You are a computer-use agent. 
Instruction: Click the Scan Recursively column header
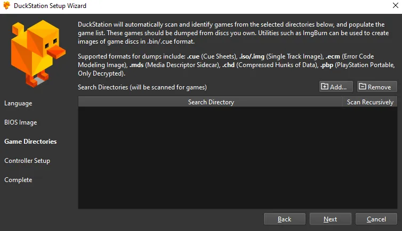point(370,102)
